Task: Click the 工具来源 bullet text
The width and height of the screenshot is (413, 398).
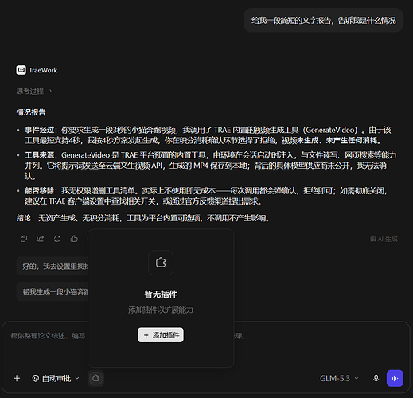Action: [210, 166]
